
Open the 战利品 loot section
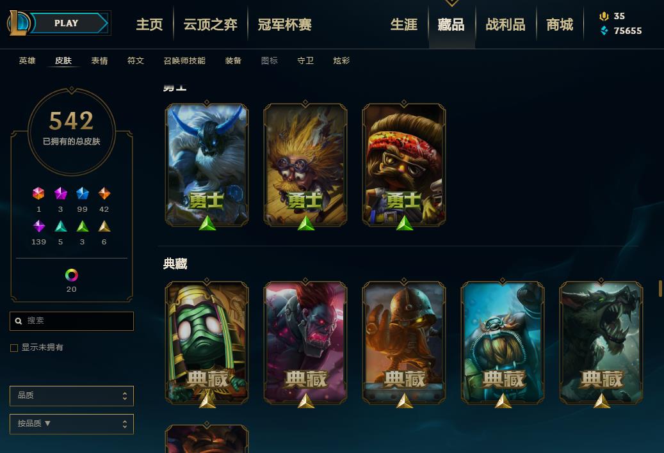pos(505,24)
